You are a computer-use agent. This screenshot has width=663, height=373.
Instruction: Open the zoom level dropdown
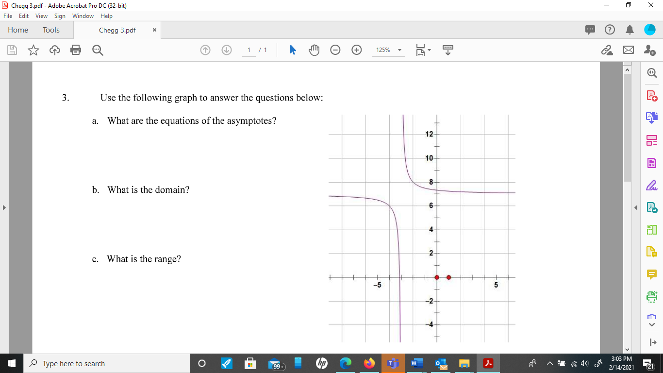click(x=399, y=50)
